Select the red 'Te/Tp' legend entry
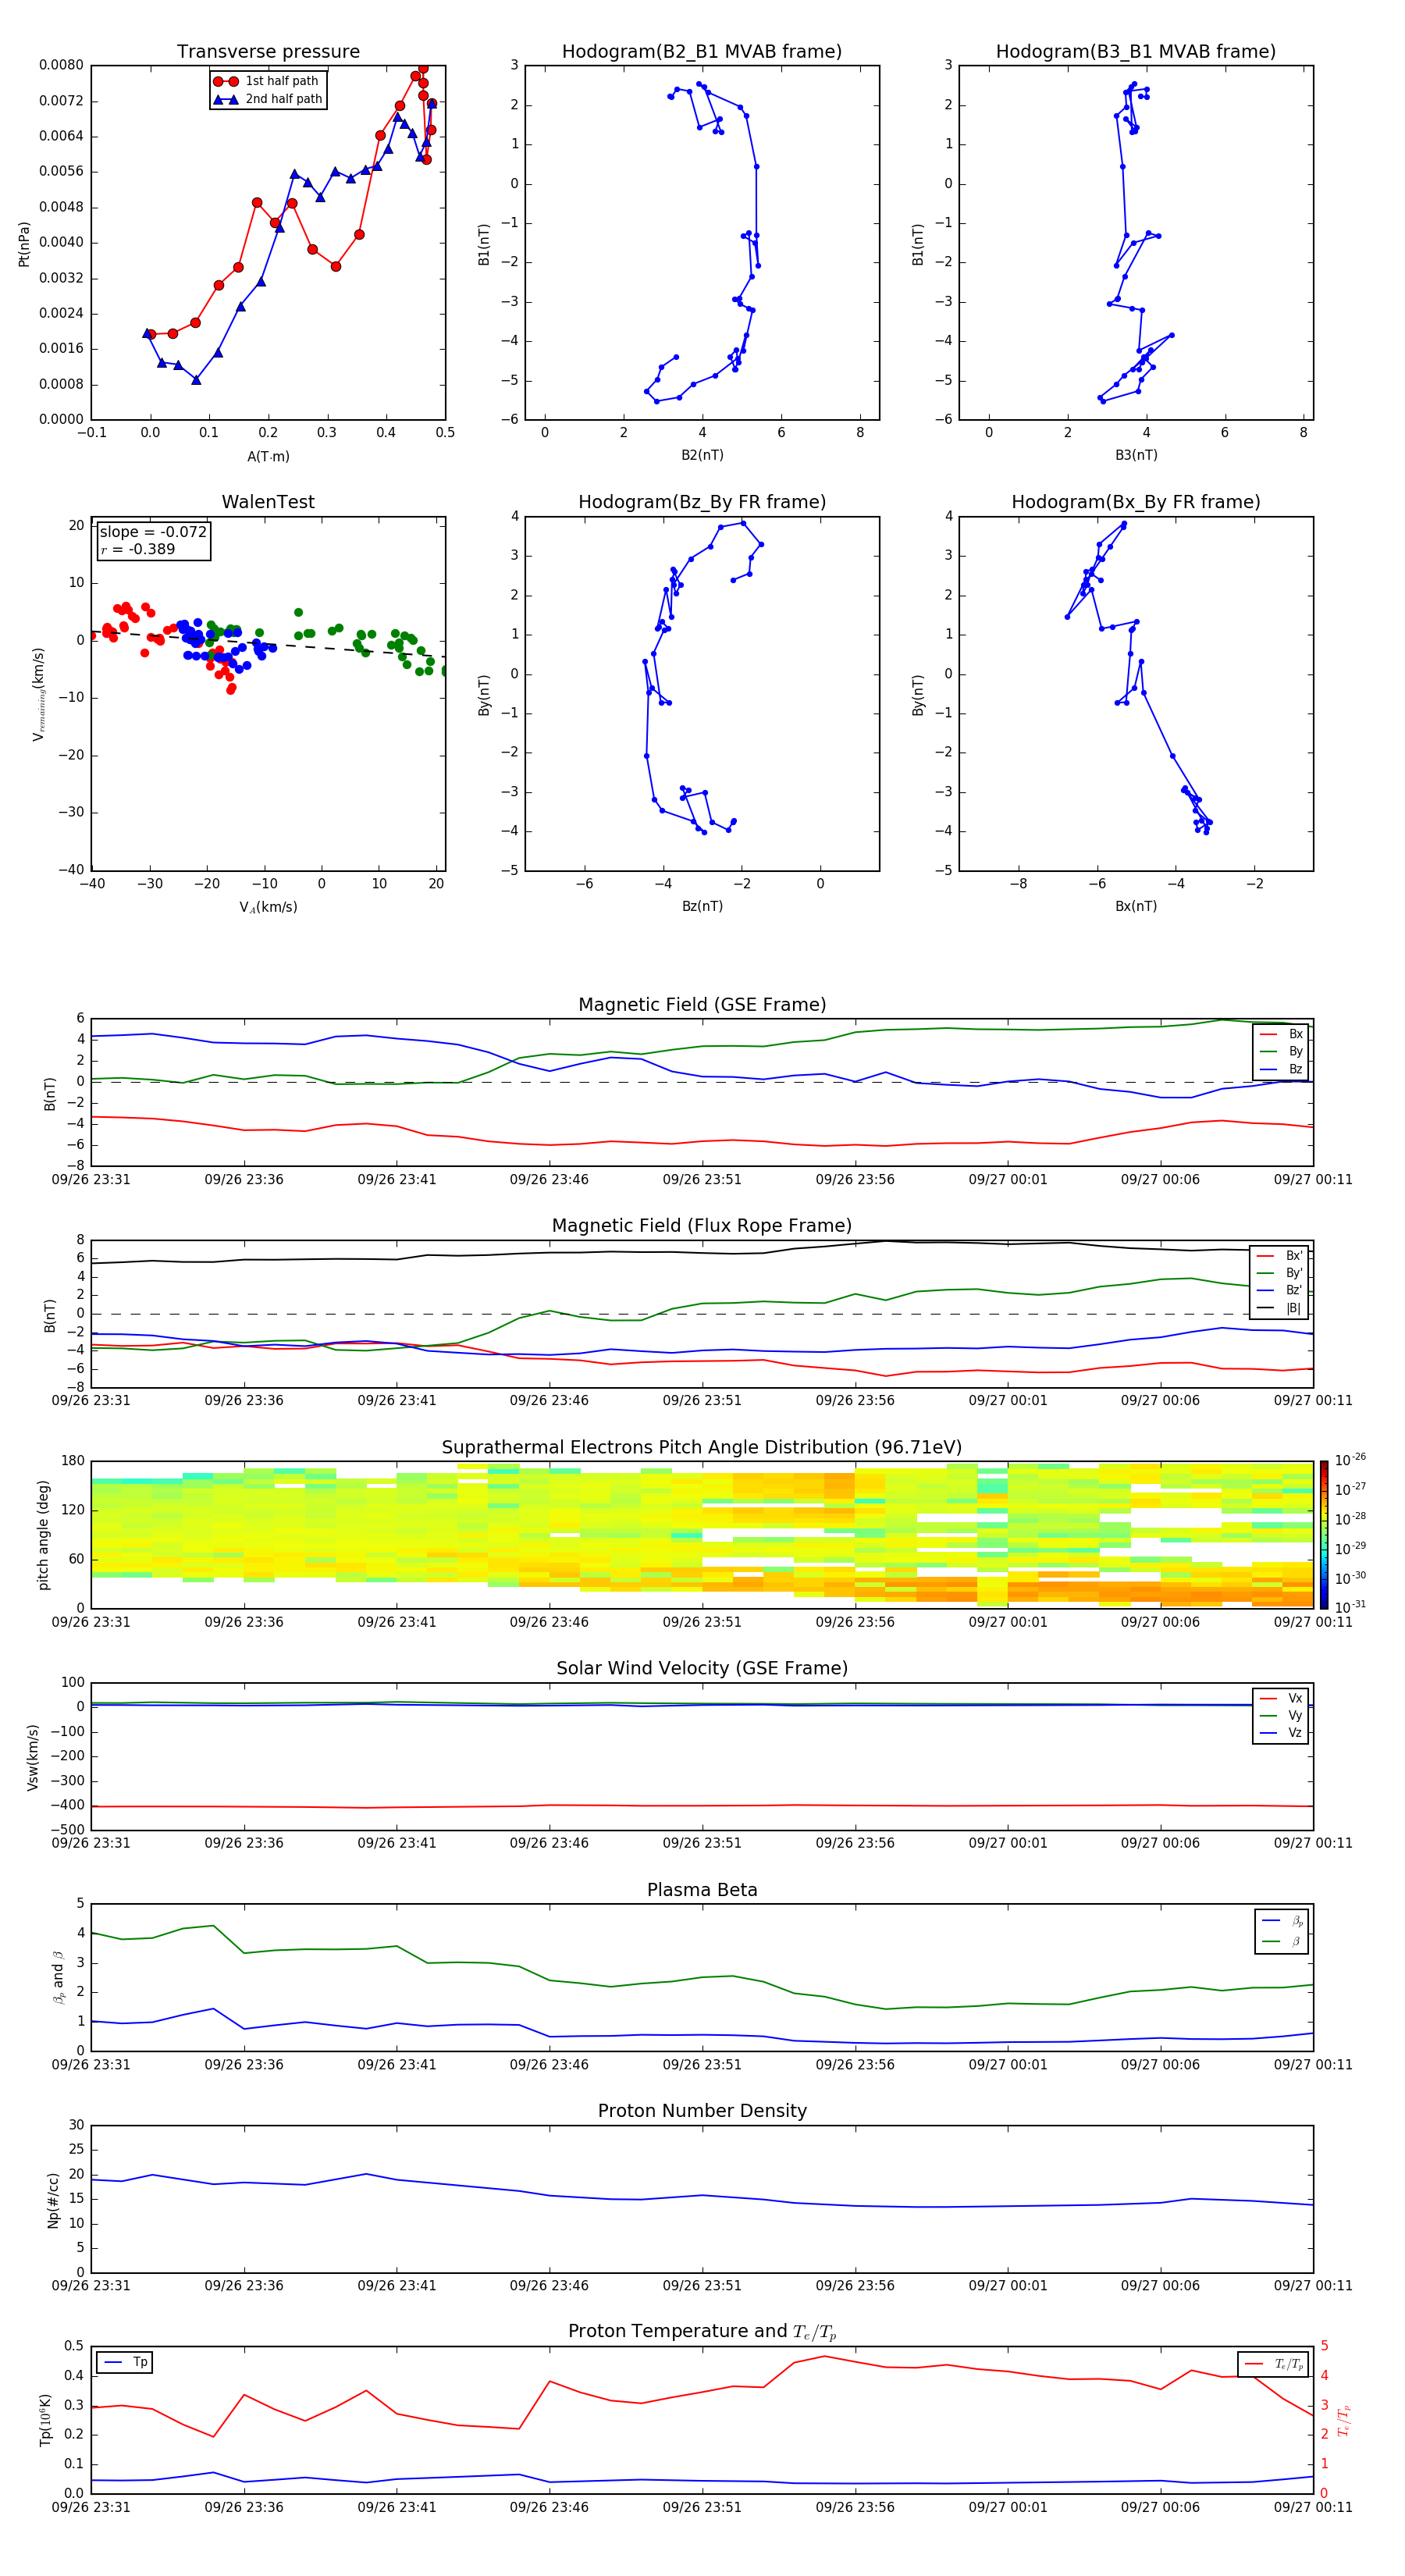This screenshot has width=1405, height=2576. [1274, 2364]
